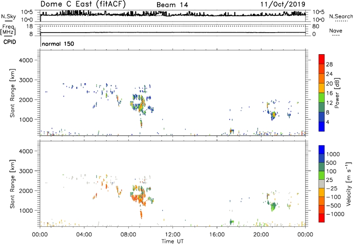Click the strong power echo near 21:00 at 1200 km

274,115
